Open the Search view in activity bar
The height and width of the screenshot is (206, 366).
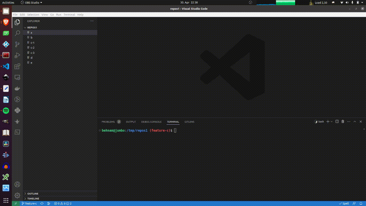[17, 33]
